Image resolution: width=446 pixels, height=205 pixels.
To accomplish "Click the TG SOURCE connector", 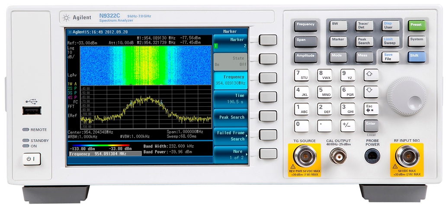I will coord(305,156).
